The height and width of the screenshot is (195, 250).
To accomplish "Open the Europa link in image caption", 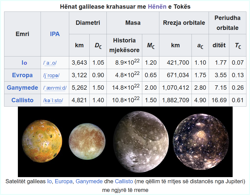I will 64,181.
